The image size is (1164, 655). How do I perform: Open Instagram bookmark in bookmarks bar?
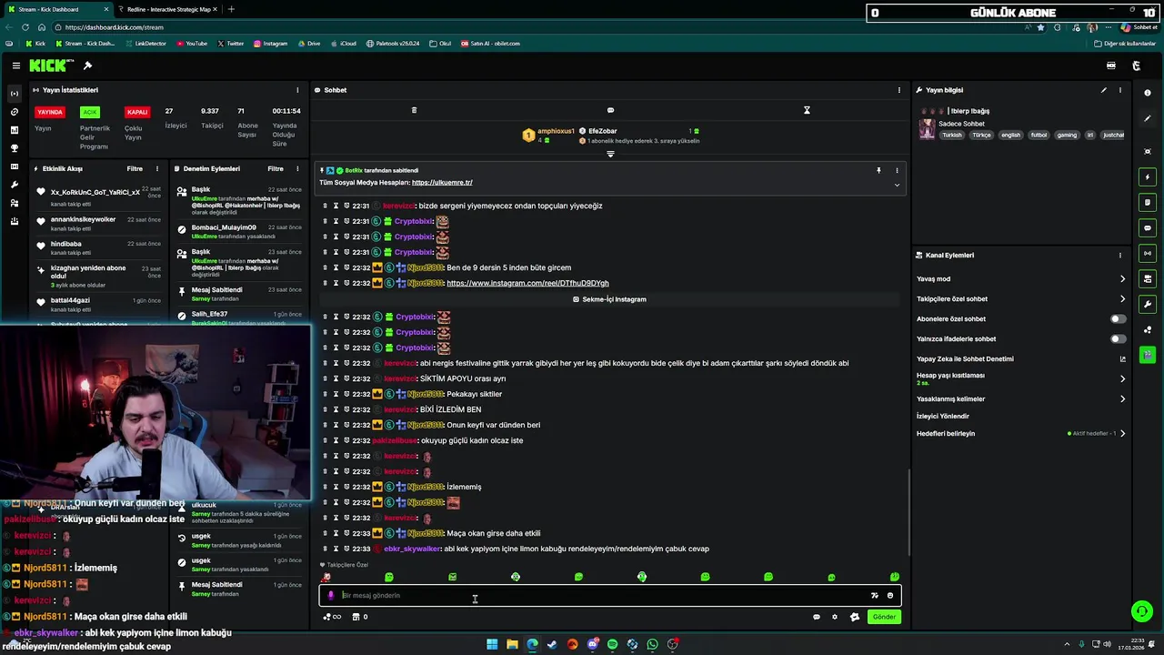pyautogui.click(x=271, y=44)
